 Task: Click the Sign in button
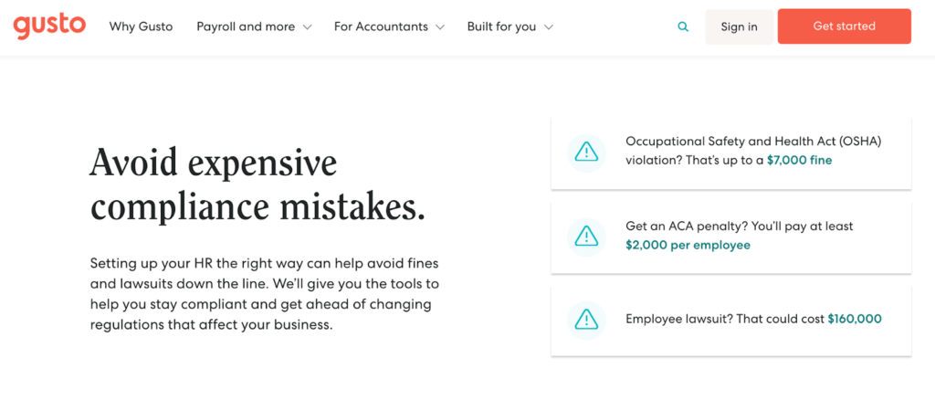tap(740, 26)
